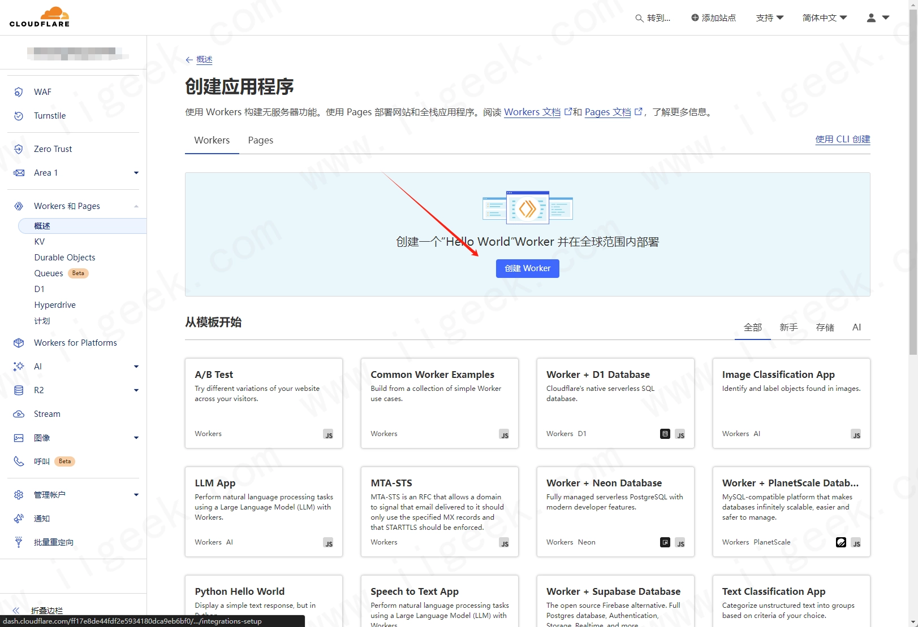Click the Stream cloud icon
This screenshot has width=918, height=627.
coord(19,414)
